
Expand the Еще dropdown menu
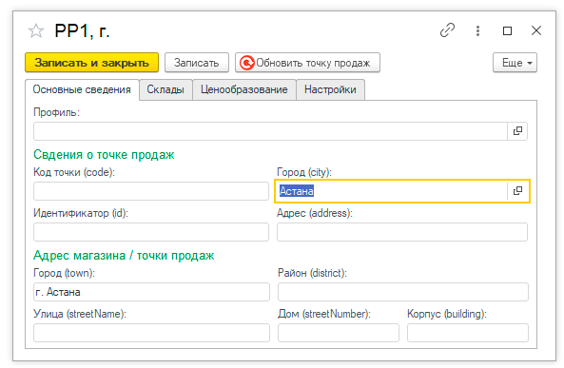[x=515, y=63]
